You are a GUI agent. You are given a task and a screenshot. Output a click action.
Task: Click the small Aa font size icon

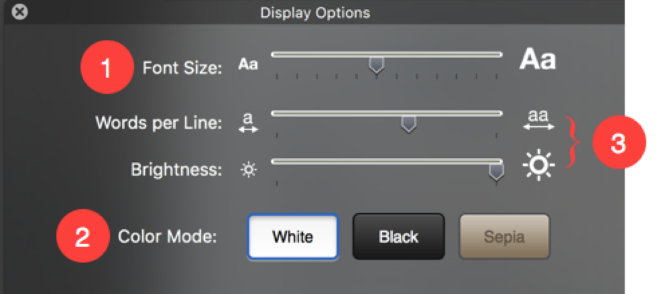(x=248, y=65)
